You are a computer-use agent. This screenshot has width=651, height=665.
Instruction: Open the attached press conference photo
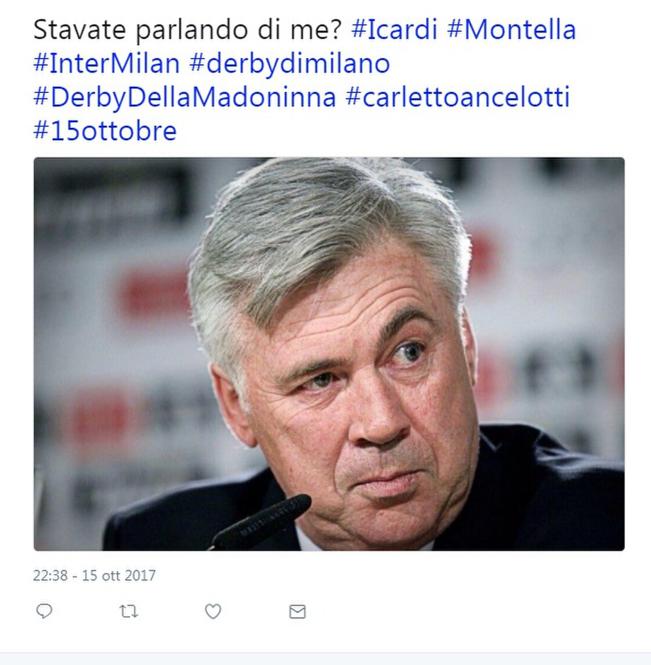[x=329, y=354]
